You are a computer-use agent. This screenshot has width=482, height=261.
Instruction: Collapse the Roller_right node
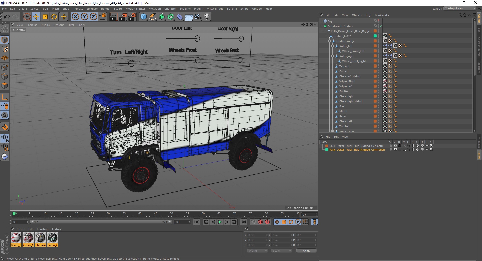coord(333,56)
